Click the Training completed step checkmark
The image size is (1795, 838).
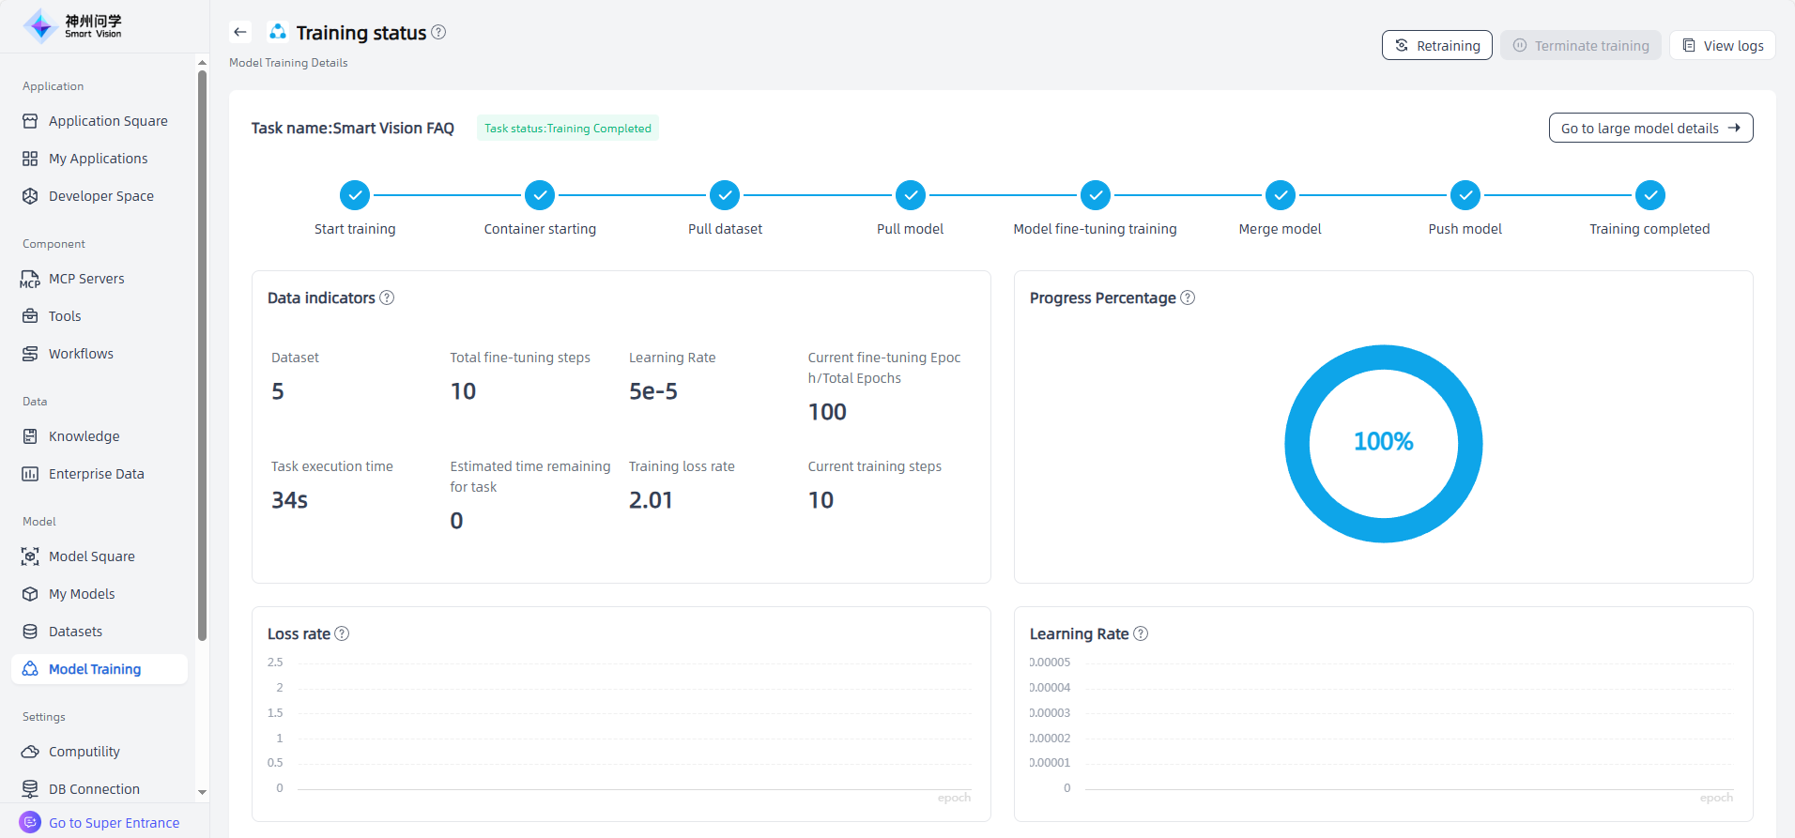pos(1649,195)
